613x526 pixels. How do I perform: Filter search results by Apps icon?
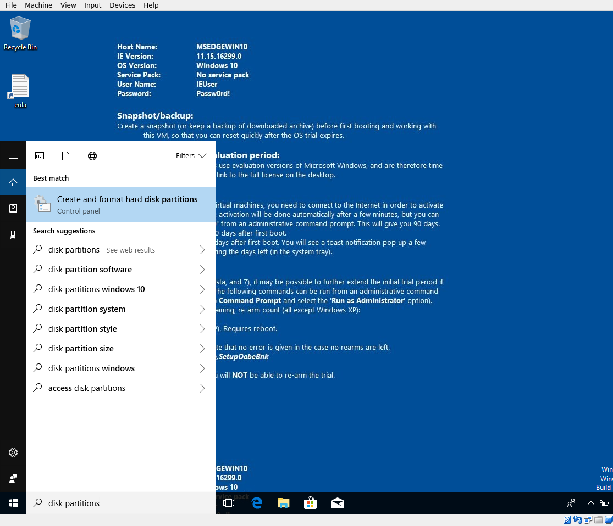pyautogui.click(x=40, y=156)
